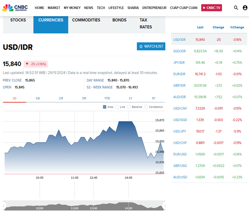
Task: Open the EUR/USD currency pair link
Action: click(x=180, y=154)
